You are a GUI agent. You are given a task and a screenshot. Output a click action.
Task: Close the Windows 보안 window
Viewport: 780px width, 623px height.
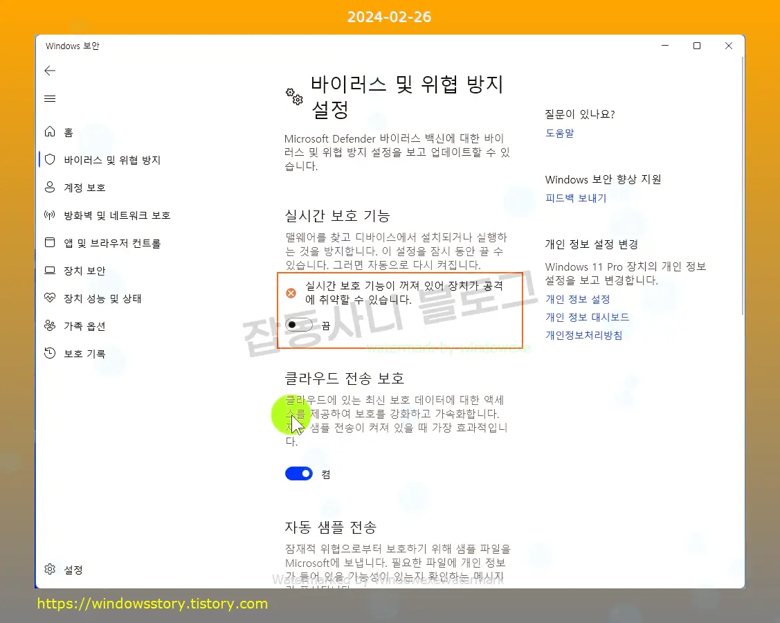point(728,45)
